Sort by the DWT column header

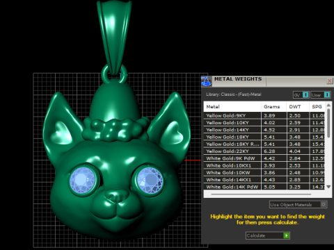coord(298,107)
